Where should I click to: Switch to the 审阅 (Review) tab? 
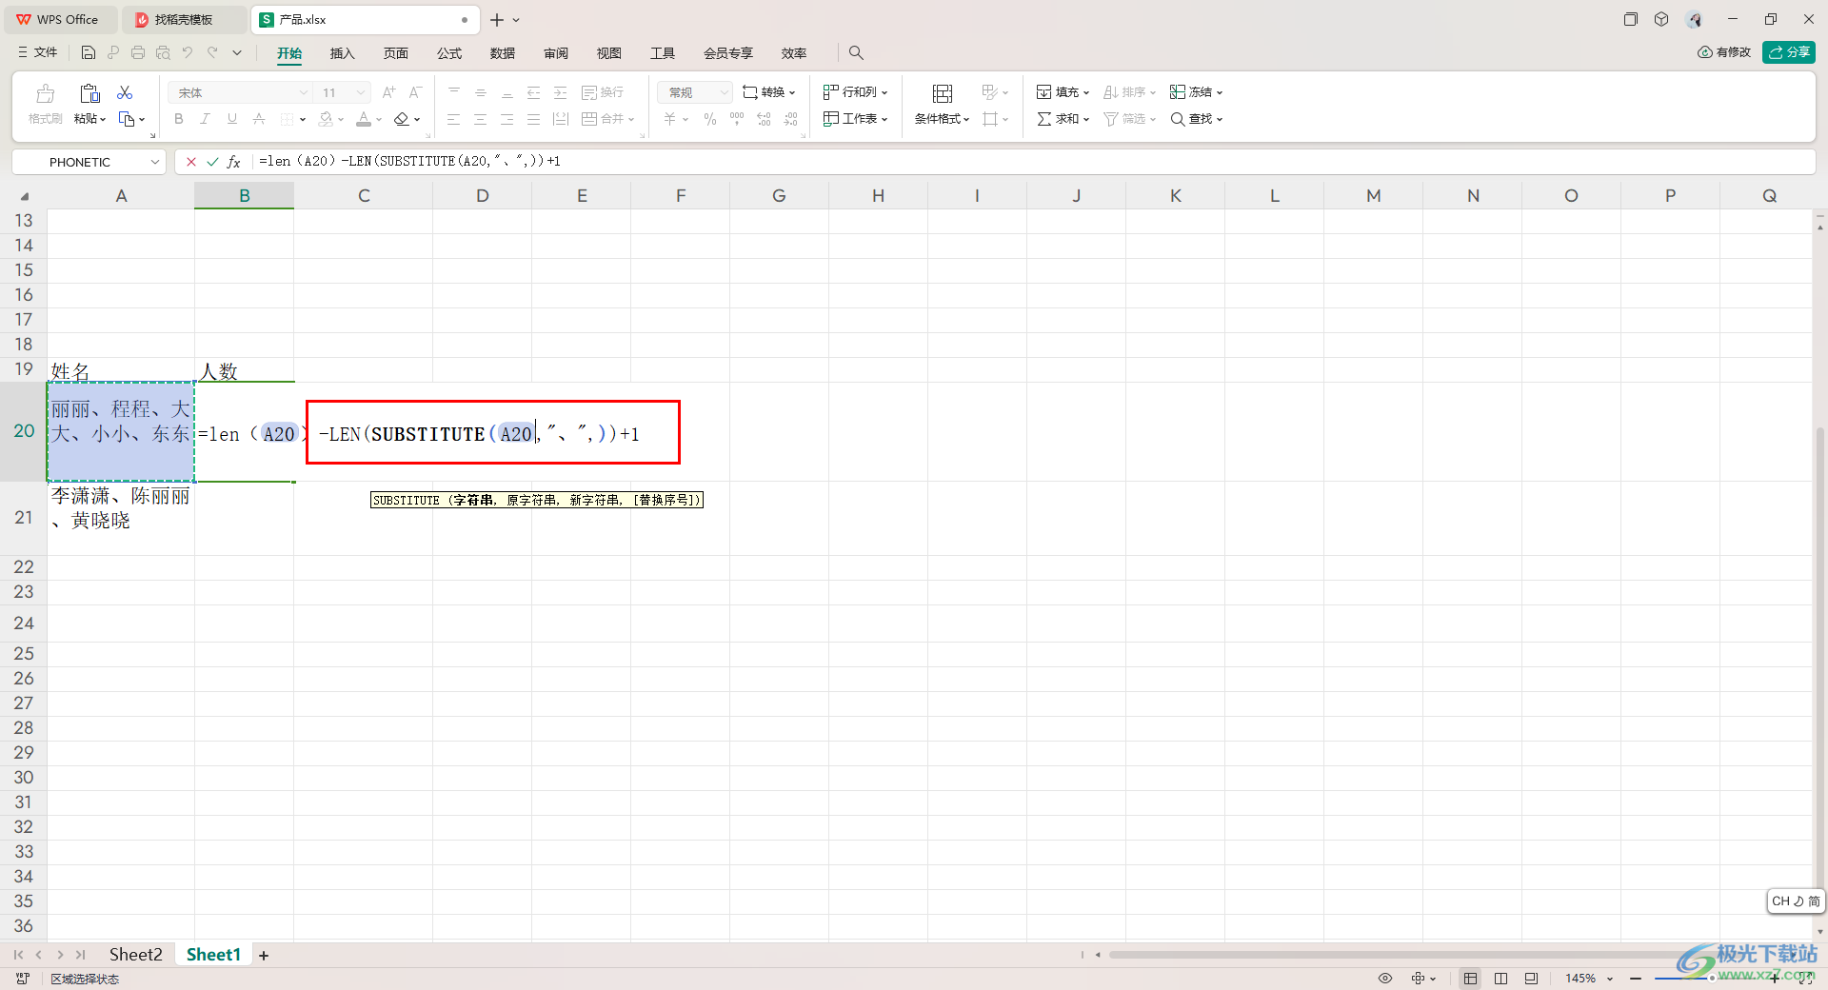pos(556,53)
